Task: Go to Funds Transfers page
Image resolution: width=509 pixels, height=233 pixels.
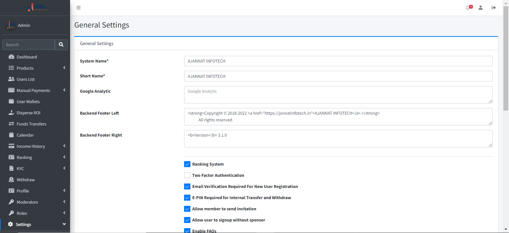Action: (31, 124)
